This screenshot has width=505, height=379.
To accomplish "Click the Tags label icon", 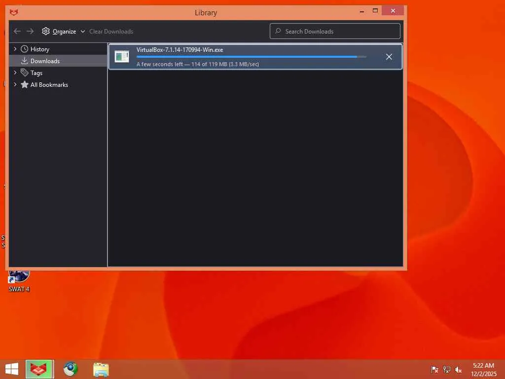I will 25,73.
